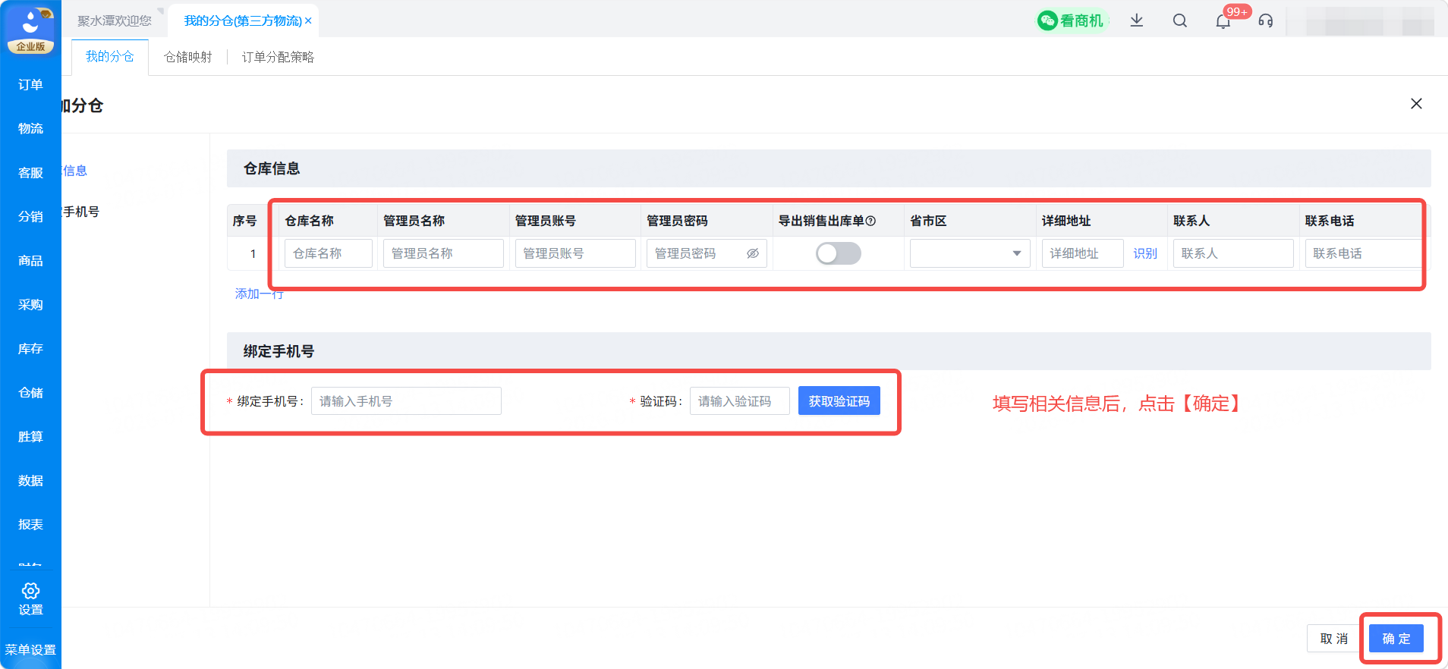Close the 我的分仓(第三方物流) tab

point(308,21)
